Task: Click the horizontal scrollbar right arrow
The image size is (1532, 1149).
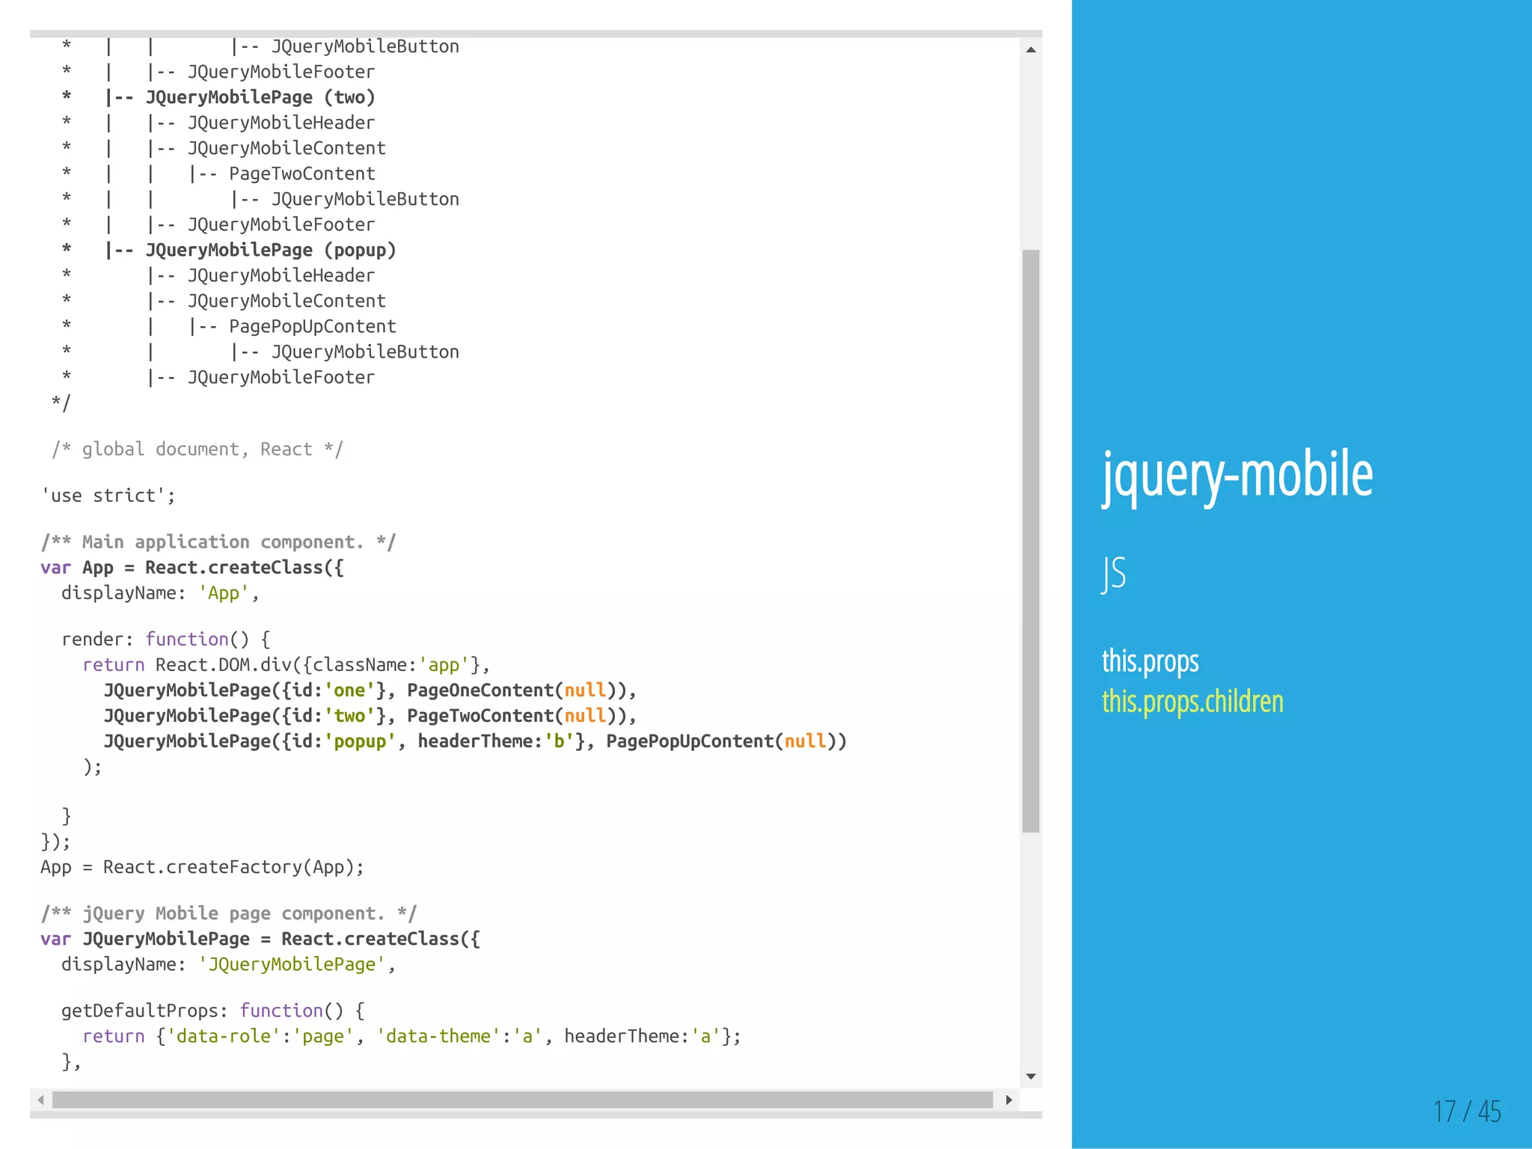Action: (1009, 1100)
